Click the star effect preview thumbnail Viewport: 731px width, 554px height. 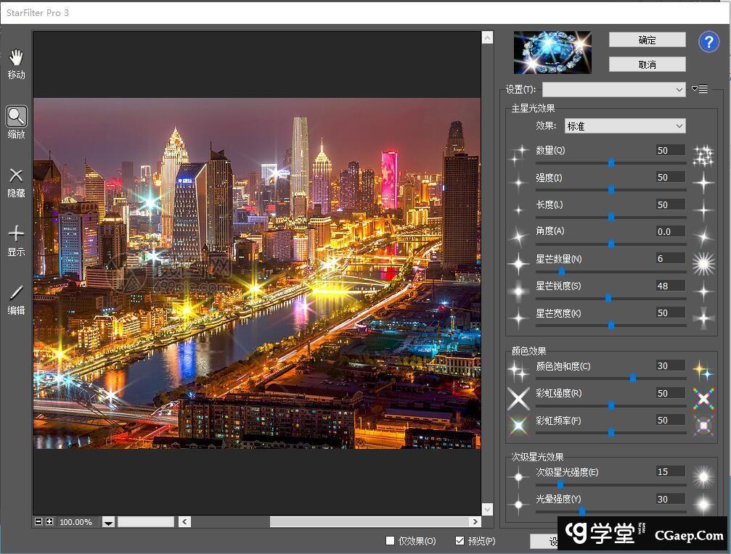[552, 52]
